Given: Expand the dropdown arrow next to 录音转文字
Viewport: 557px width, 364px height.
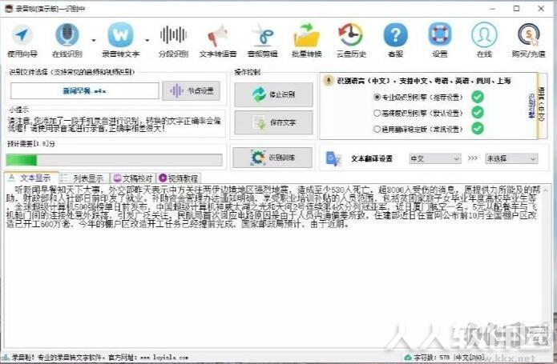Looking at the screenshot, I should coord(147,41).
